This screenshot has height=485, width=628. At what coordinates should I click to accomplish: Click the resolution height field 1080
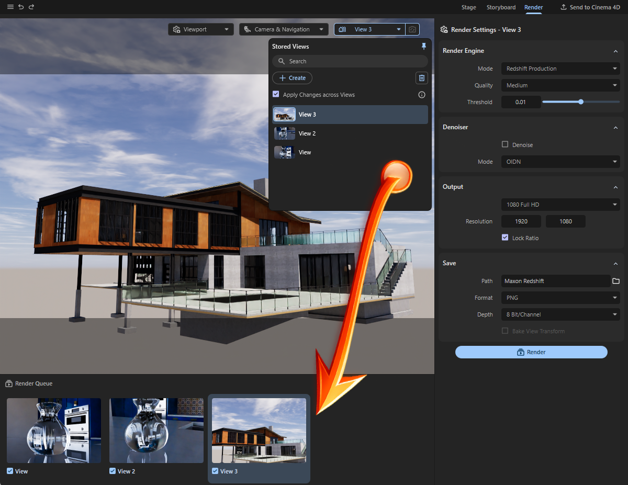[566, 221]
